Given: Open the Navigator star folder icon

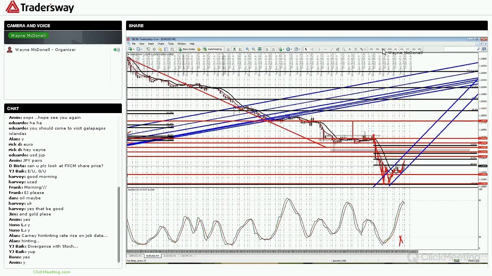Looking at the screenshot, I should point(160,49).
